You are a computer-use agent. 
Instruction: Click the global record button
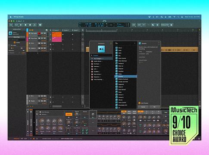pos(30,25)
